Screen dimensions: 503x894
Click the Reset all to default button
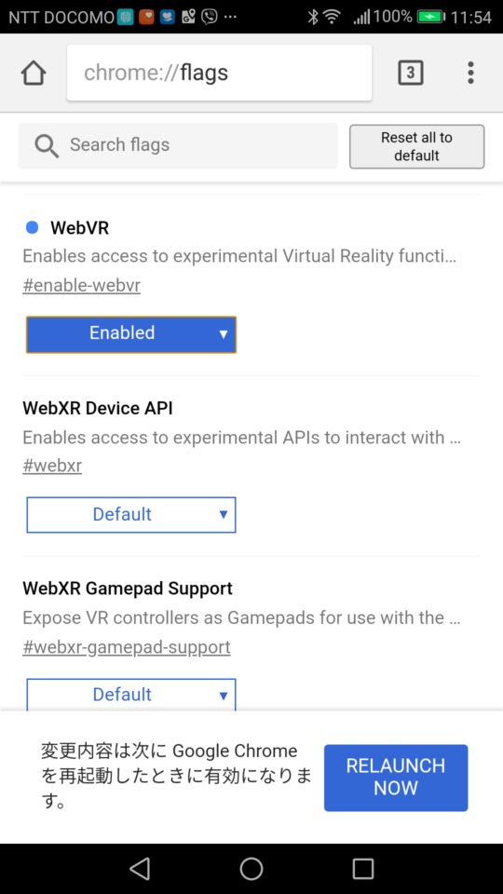417,146
